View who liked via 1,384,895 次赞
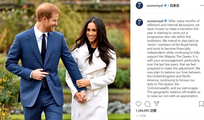This screenshot has height=120, width=204. [146, 111]
